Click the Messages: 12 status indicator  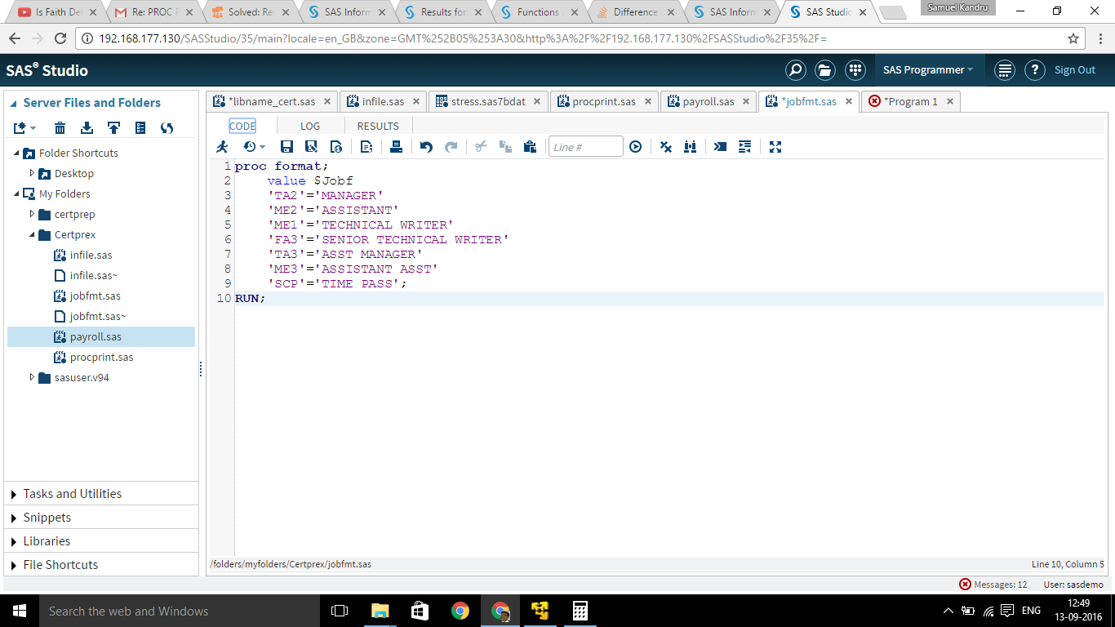pyautogui.click(x=993, y=585)
